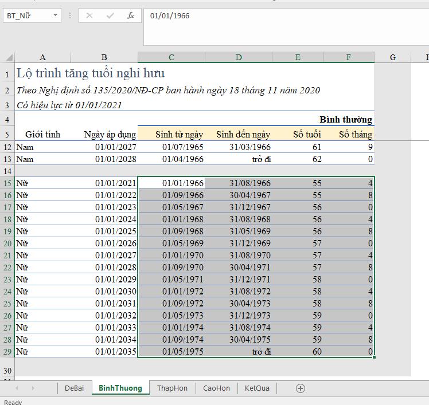Click the Enter checkmark icon in formula bar
Image resolution: width=429 pixels, height=405 pixels.
(x=110, y=15)
